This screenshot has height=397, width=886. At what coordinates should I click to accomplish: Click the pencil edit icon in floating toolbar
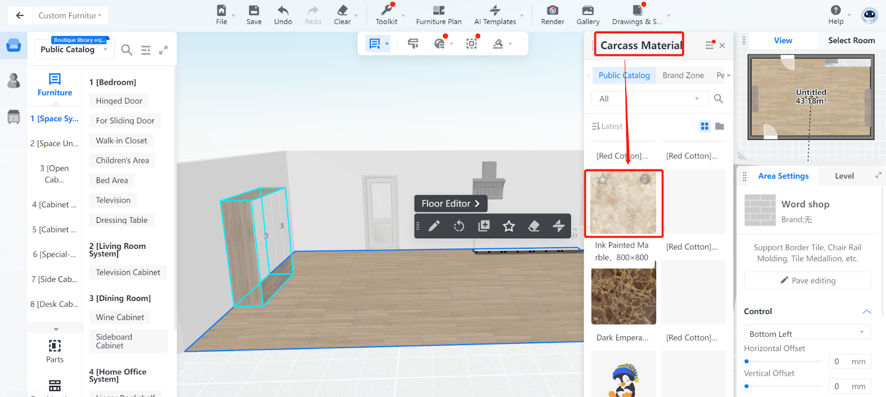coord(434,226)
